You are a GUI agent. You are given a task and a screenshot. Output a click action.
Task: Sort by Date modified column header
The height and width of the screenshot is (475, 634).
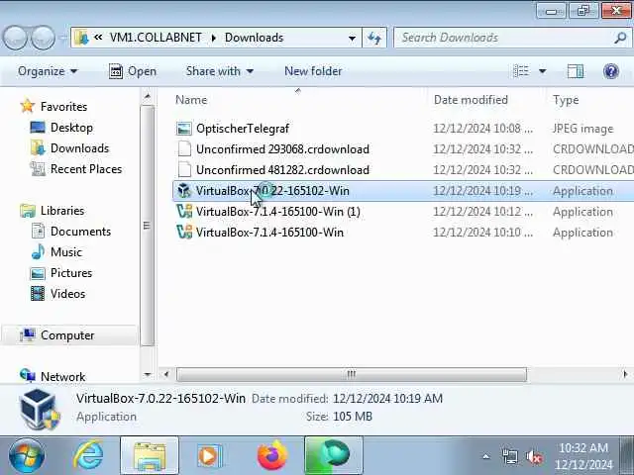pyautogui.click(x=471, y=100)
